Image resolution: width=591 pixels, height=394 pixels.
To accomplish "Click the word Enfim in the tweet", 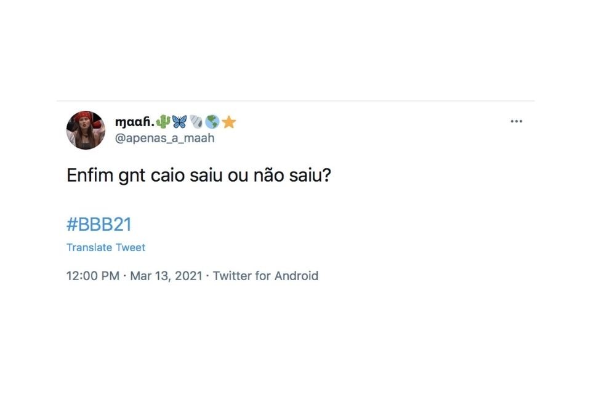I will [90, 175].
